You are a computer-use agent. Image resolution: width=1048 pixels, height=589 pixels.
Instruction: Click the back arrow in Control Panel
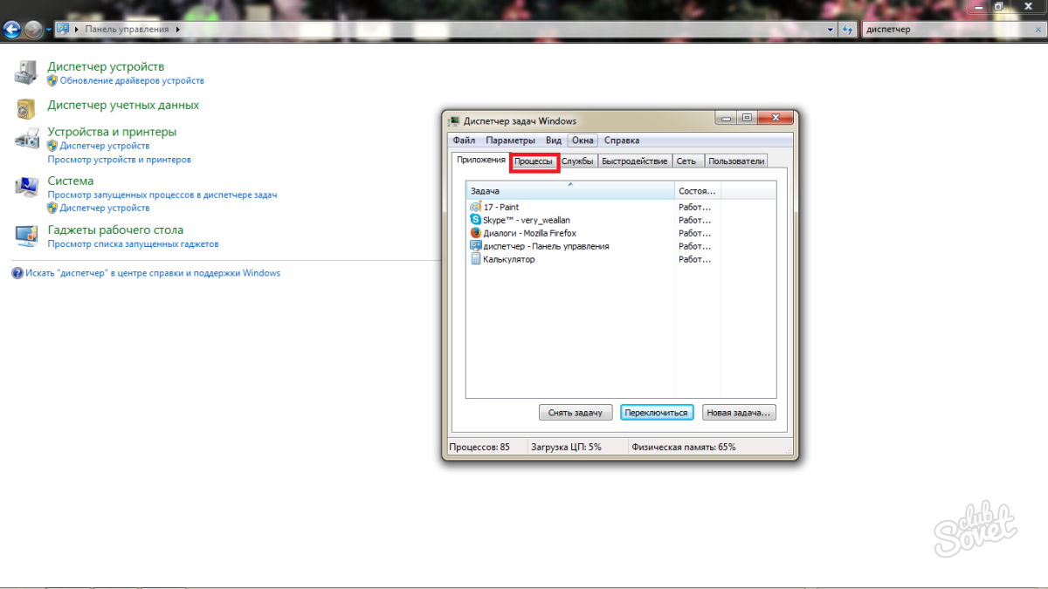(12, 29)
